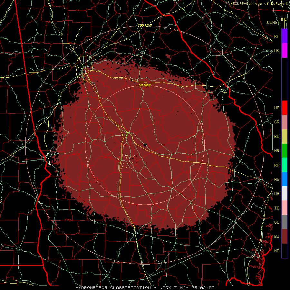Click the ND legend label
Screen dimensions: 290x290
pos(277,251)
